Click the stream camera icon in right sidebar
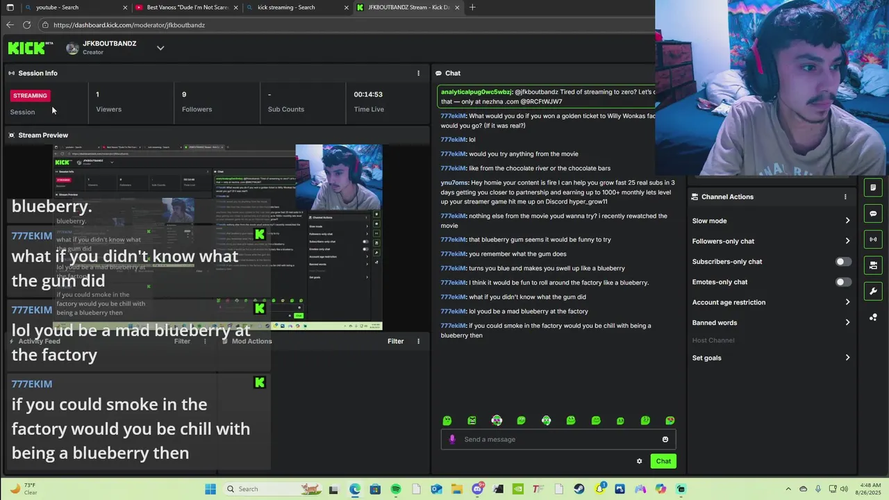 [x=873, y=265]
